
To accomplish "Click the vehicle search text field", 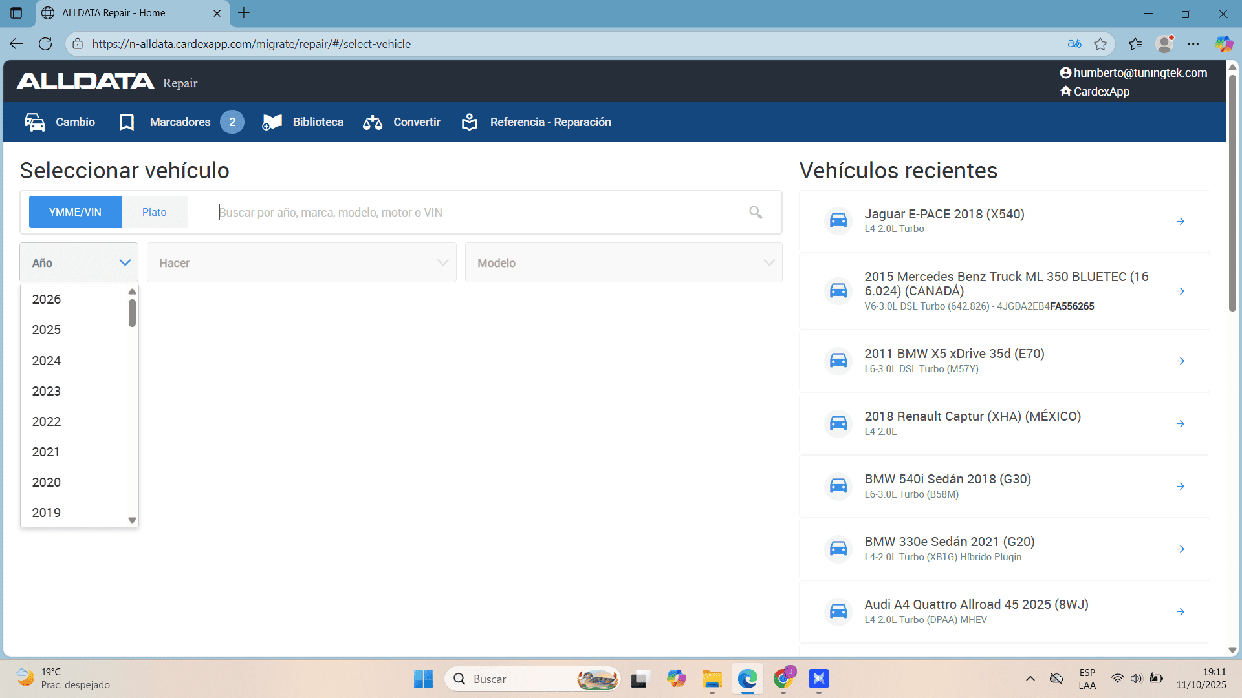I will tap(479, 212).
